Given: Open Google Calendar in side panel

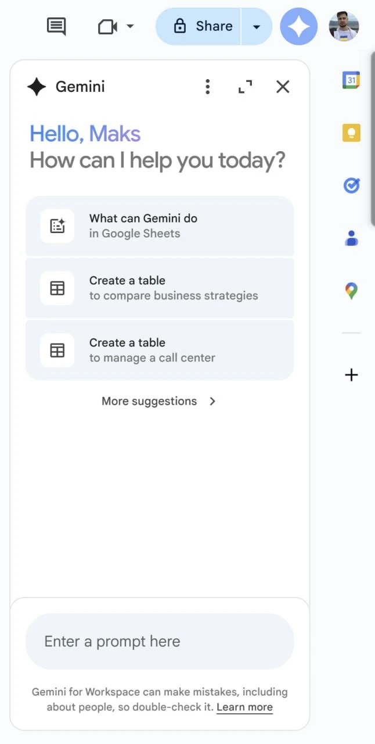Looking at the screenshot, I should point(351,80).
